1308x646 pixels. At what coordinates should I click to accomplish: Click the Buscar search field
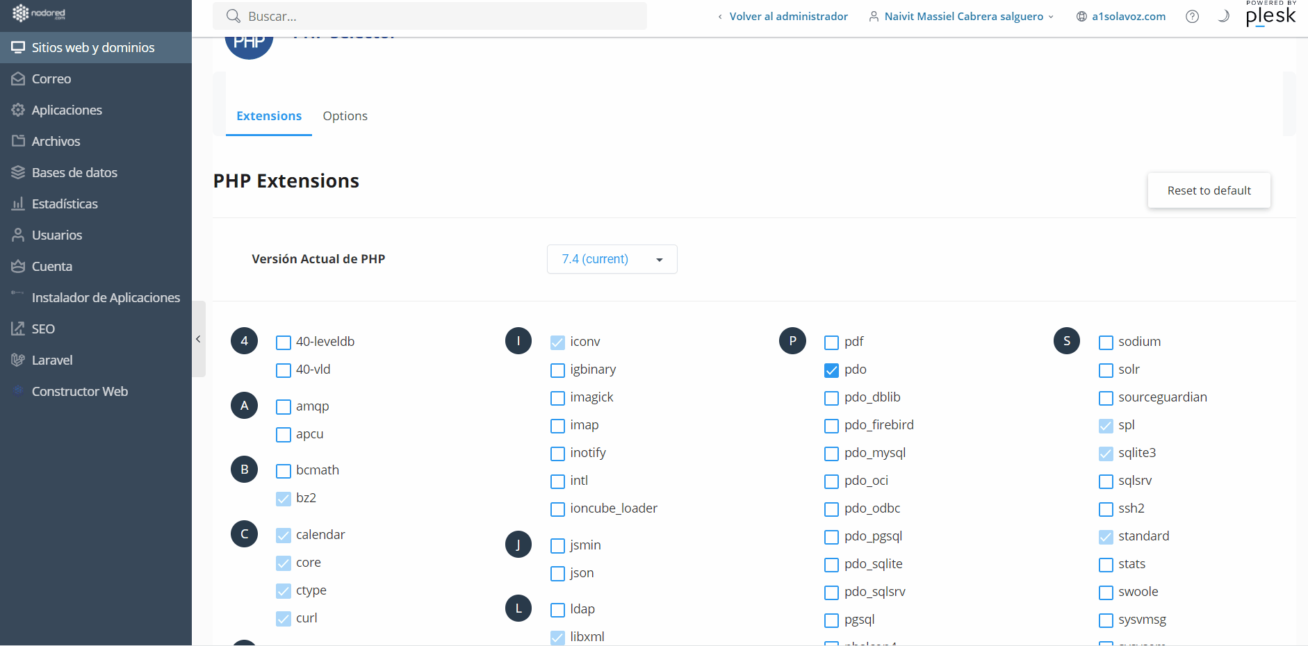coord(431,17)
